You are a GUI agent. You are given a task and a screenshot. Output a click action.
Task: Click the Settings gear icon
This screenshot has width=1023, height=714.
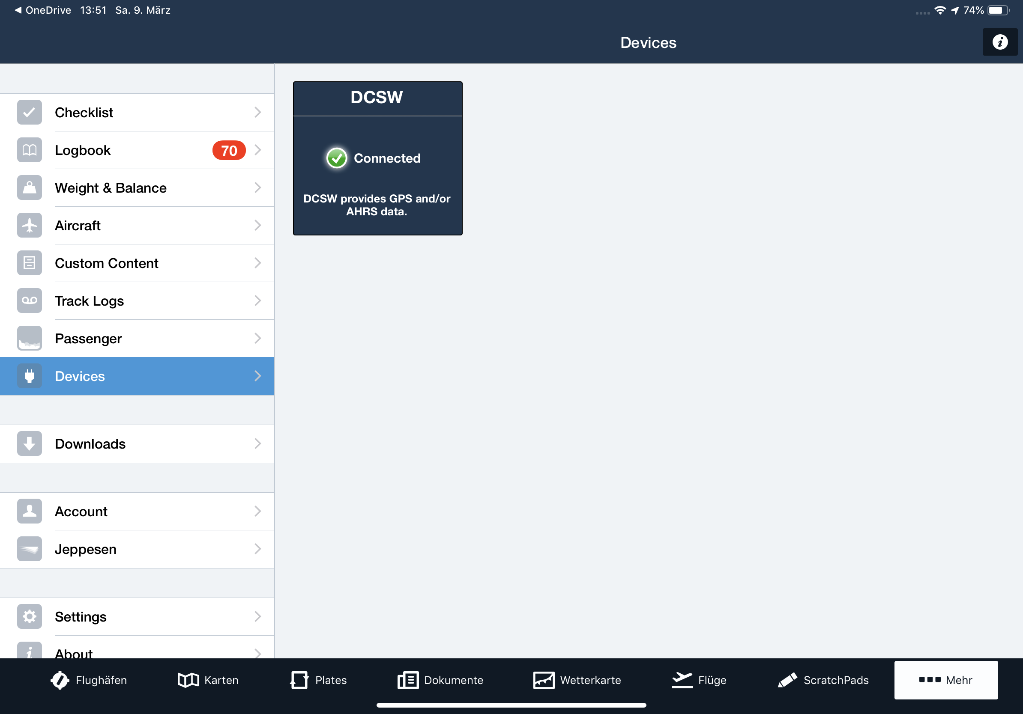point(30,616)
